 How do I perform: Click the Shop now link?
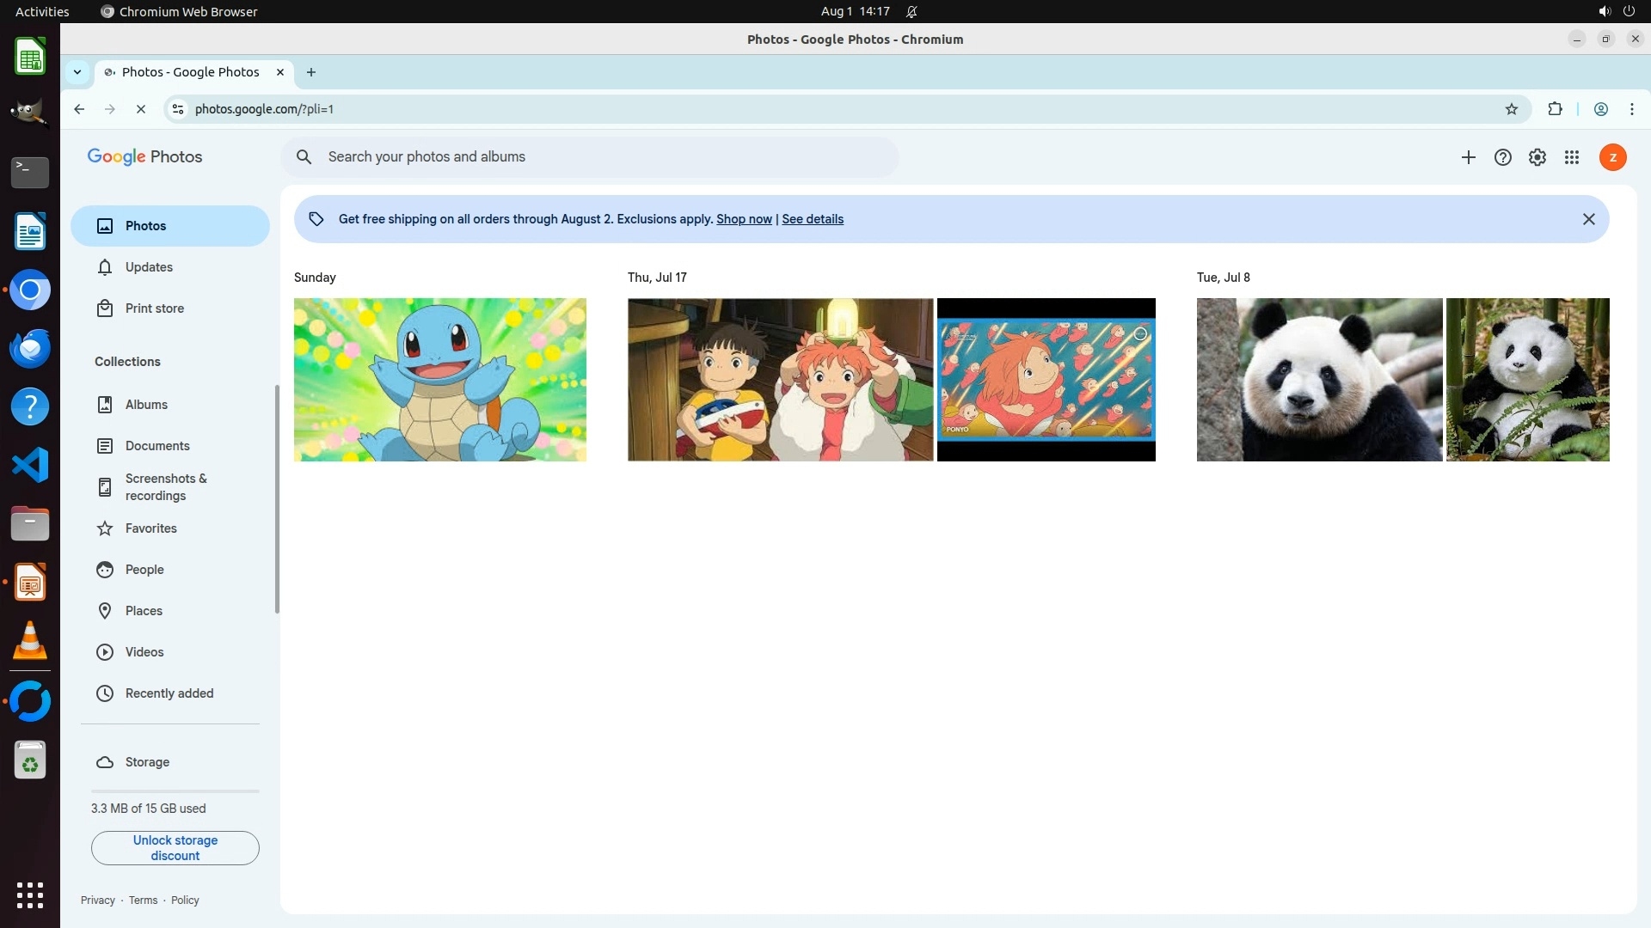point(744,219)
